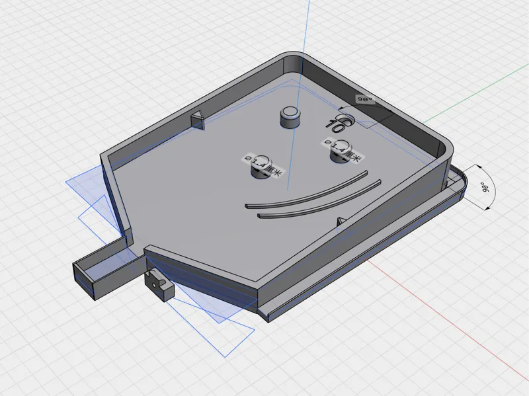Image resolution: width=529 pixels, height=396 pixels.
Task: Select the plain cylindrical post near the blue axis
Action: 290,117
